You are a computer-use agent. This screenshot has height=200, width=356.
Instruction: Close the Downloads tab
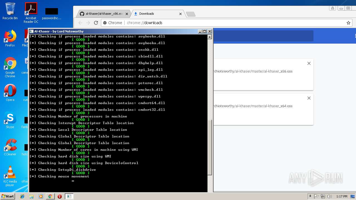point(181,14)
